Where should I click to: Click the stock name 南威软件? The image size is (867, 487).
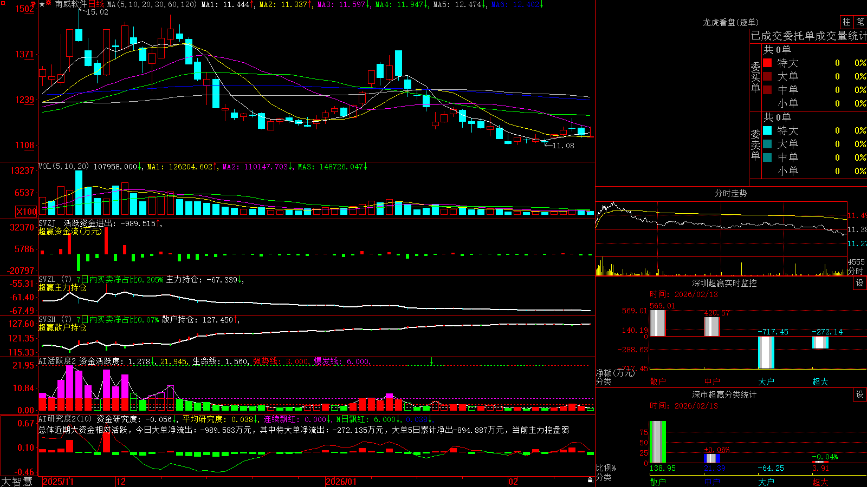[x=70, y=4]
